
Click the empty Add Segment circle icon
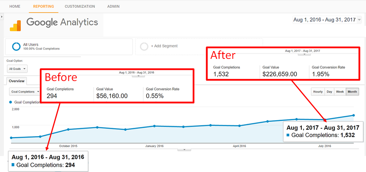click(144, 46)
